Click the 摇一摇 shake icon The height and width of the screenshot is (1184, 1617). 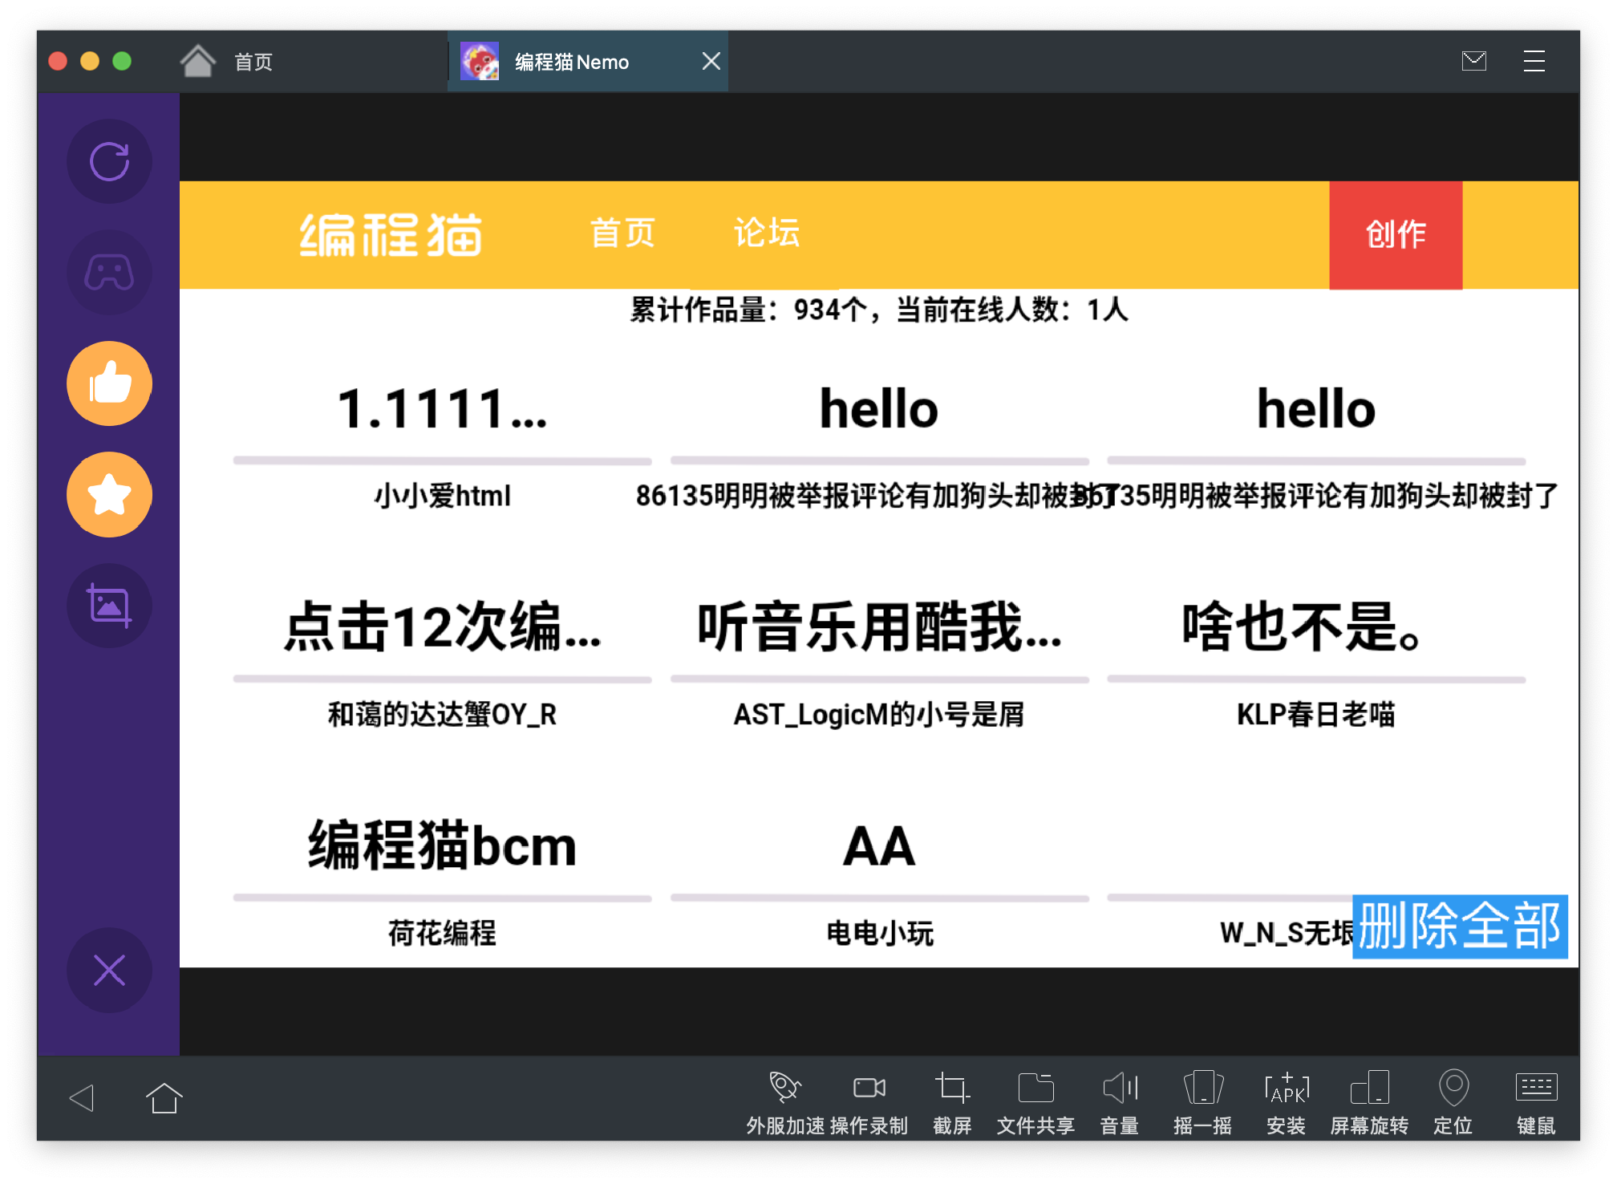click(x=1203, y=1088)
